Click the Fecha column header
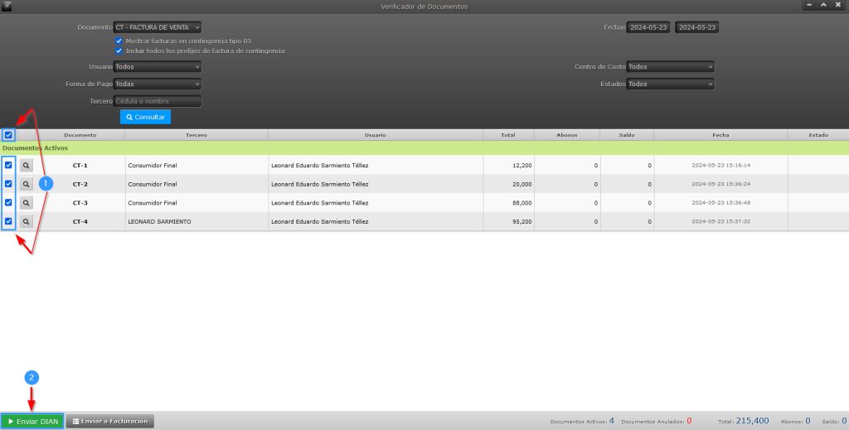Screen dimensions: 849x430 click(x=720, y=134)
